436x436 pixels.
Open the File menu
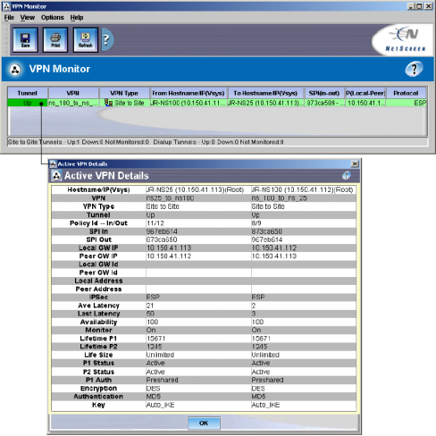click(9, 18)
